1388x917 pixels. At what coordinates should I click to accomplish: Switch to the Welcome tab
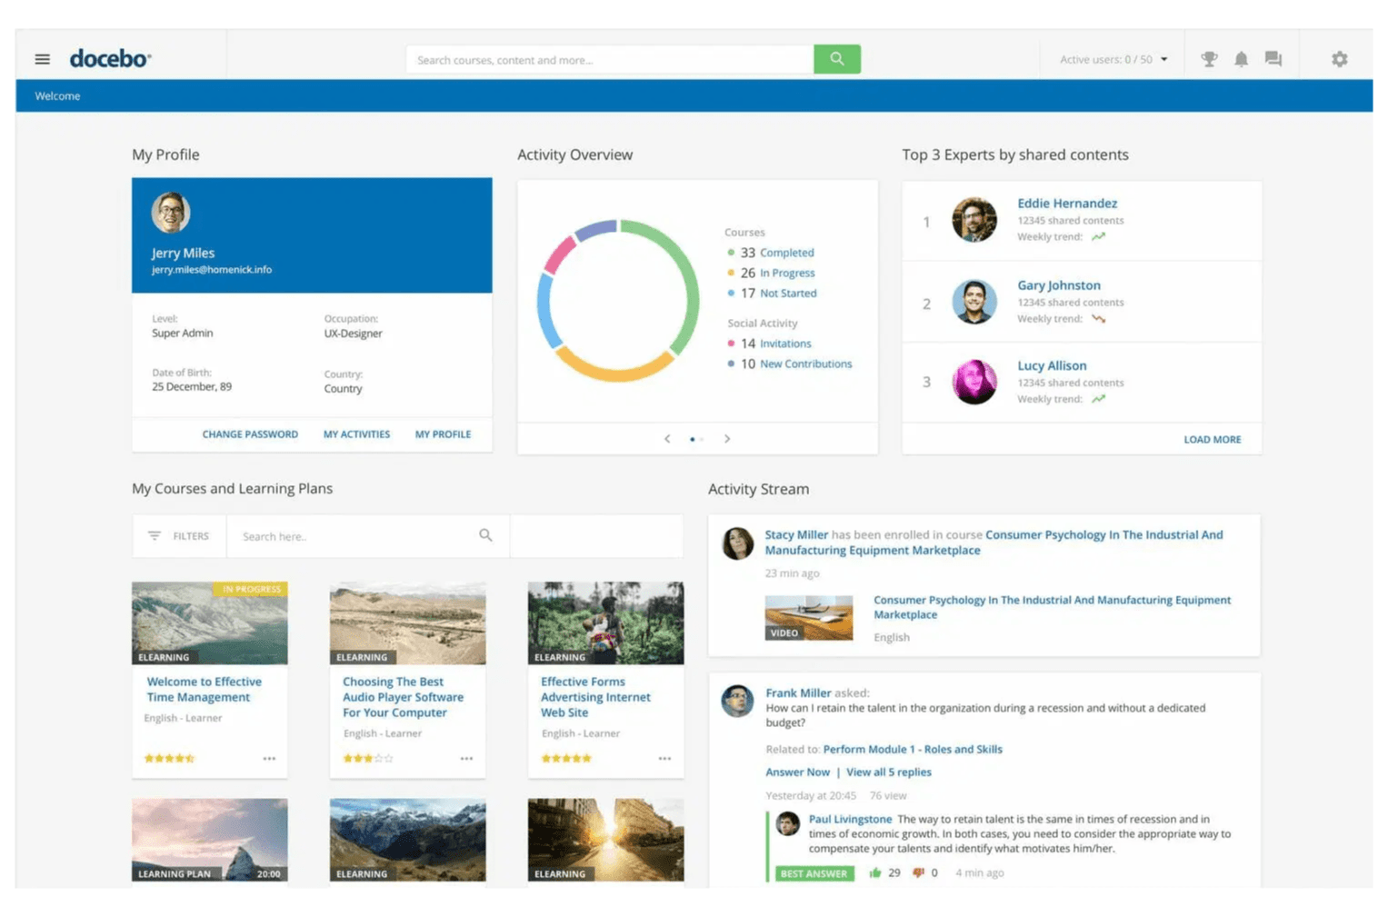tap(56, 95)
